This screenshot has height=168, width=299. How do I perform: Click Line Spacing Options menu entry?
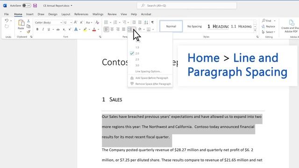tap(150, 71)
